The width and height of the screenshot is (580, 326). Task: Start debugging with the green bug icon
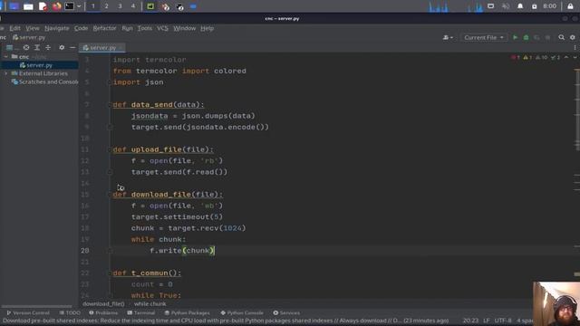(x=526, y=37)
